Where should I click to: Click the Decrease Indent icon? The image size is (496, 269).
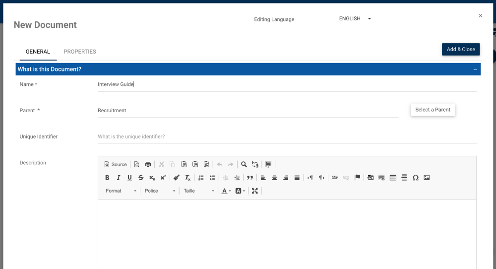point(226,178)
